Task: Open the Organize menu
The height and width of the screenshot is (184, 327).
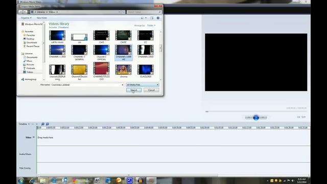Action: pos(26,18)
